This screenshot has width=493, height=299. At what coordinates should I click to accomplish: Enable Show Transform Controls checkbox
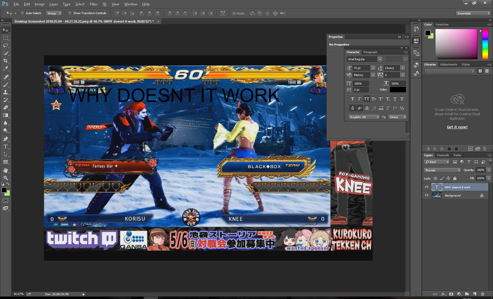coord(70,13)
